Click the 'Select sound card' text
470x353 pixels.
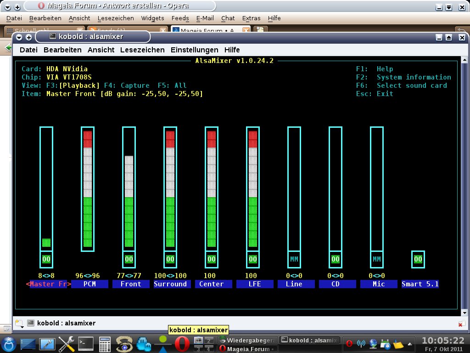pos(412,85)
